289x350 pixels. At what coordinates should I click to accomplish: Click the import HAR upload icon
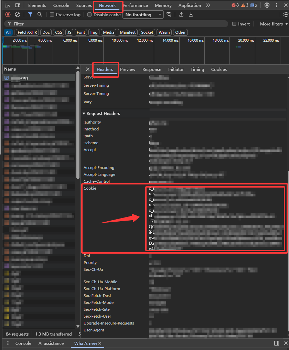tap(181, 14)
